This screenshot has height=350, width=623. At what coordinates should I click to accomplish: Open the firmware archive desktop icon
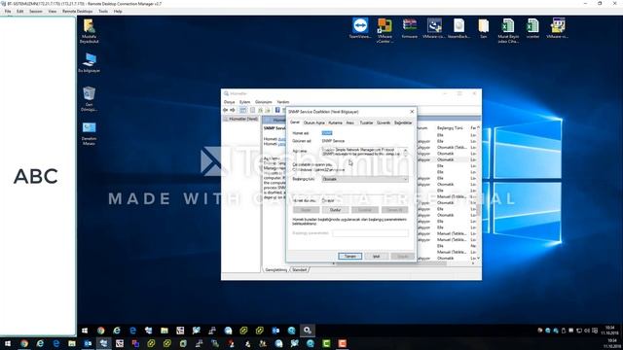pyautogui.click(x=409, y=28)
